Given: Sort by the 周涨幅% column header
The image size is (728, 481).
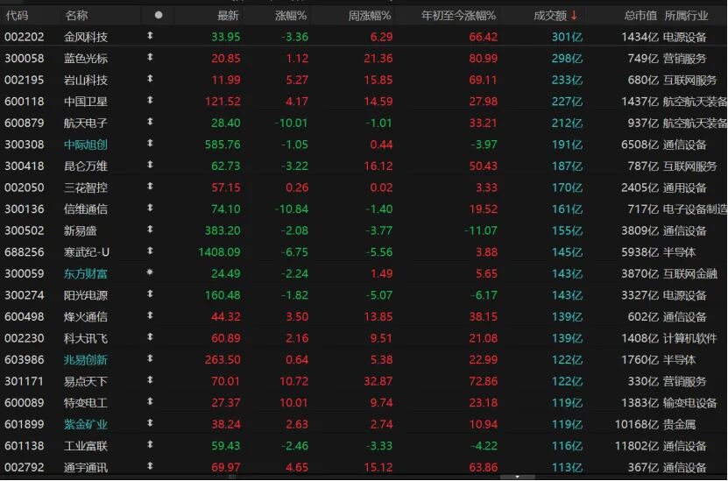Looking at the screenshot, I should pos(370,16).
